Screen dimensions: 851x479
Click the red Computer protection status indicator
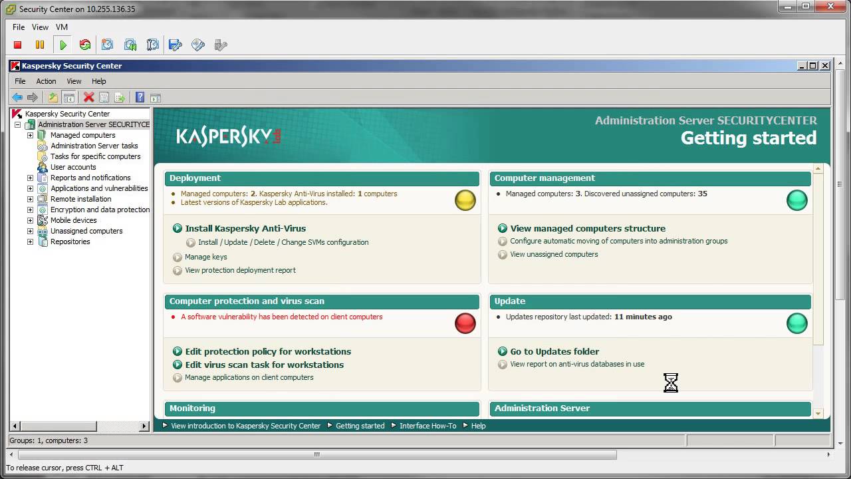click(x=465, y=323)
